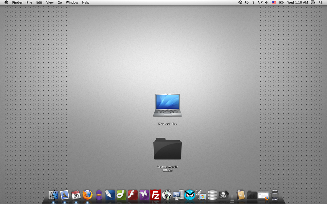Image resolution: width=327 pixels, height=204 pixels.
Task: Launch the headphones audio app from the Dock
Action: click(x=167, y=195)
